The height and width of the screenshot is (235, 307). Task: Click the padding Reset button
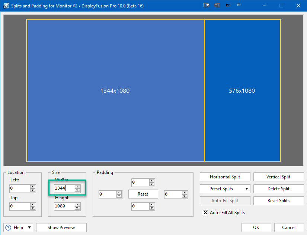click(143, 194)
